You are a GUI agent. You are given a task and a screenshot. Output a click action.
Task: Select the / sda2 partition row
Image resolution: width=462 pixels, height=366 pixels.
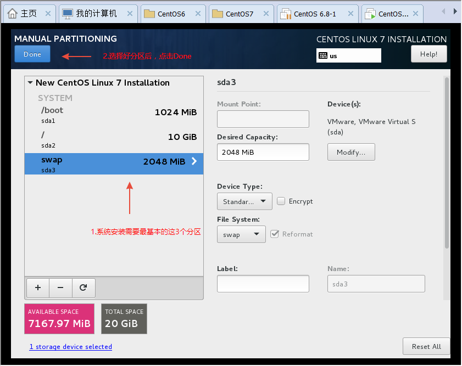click(114, 140)
